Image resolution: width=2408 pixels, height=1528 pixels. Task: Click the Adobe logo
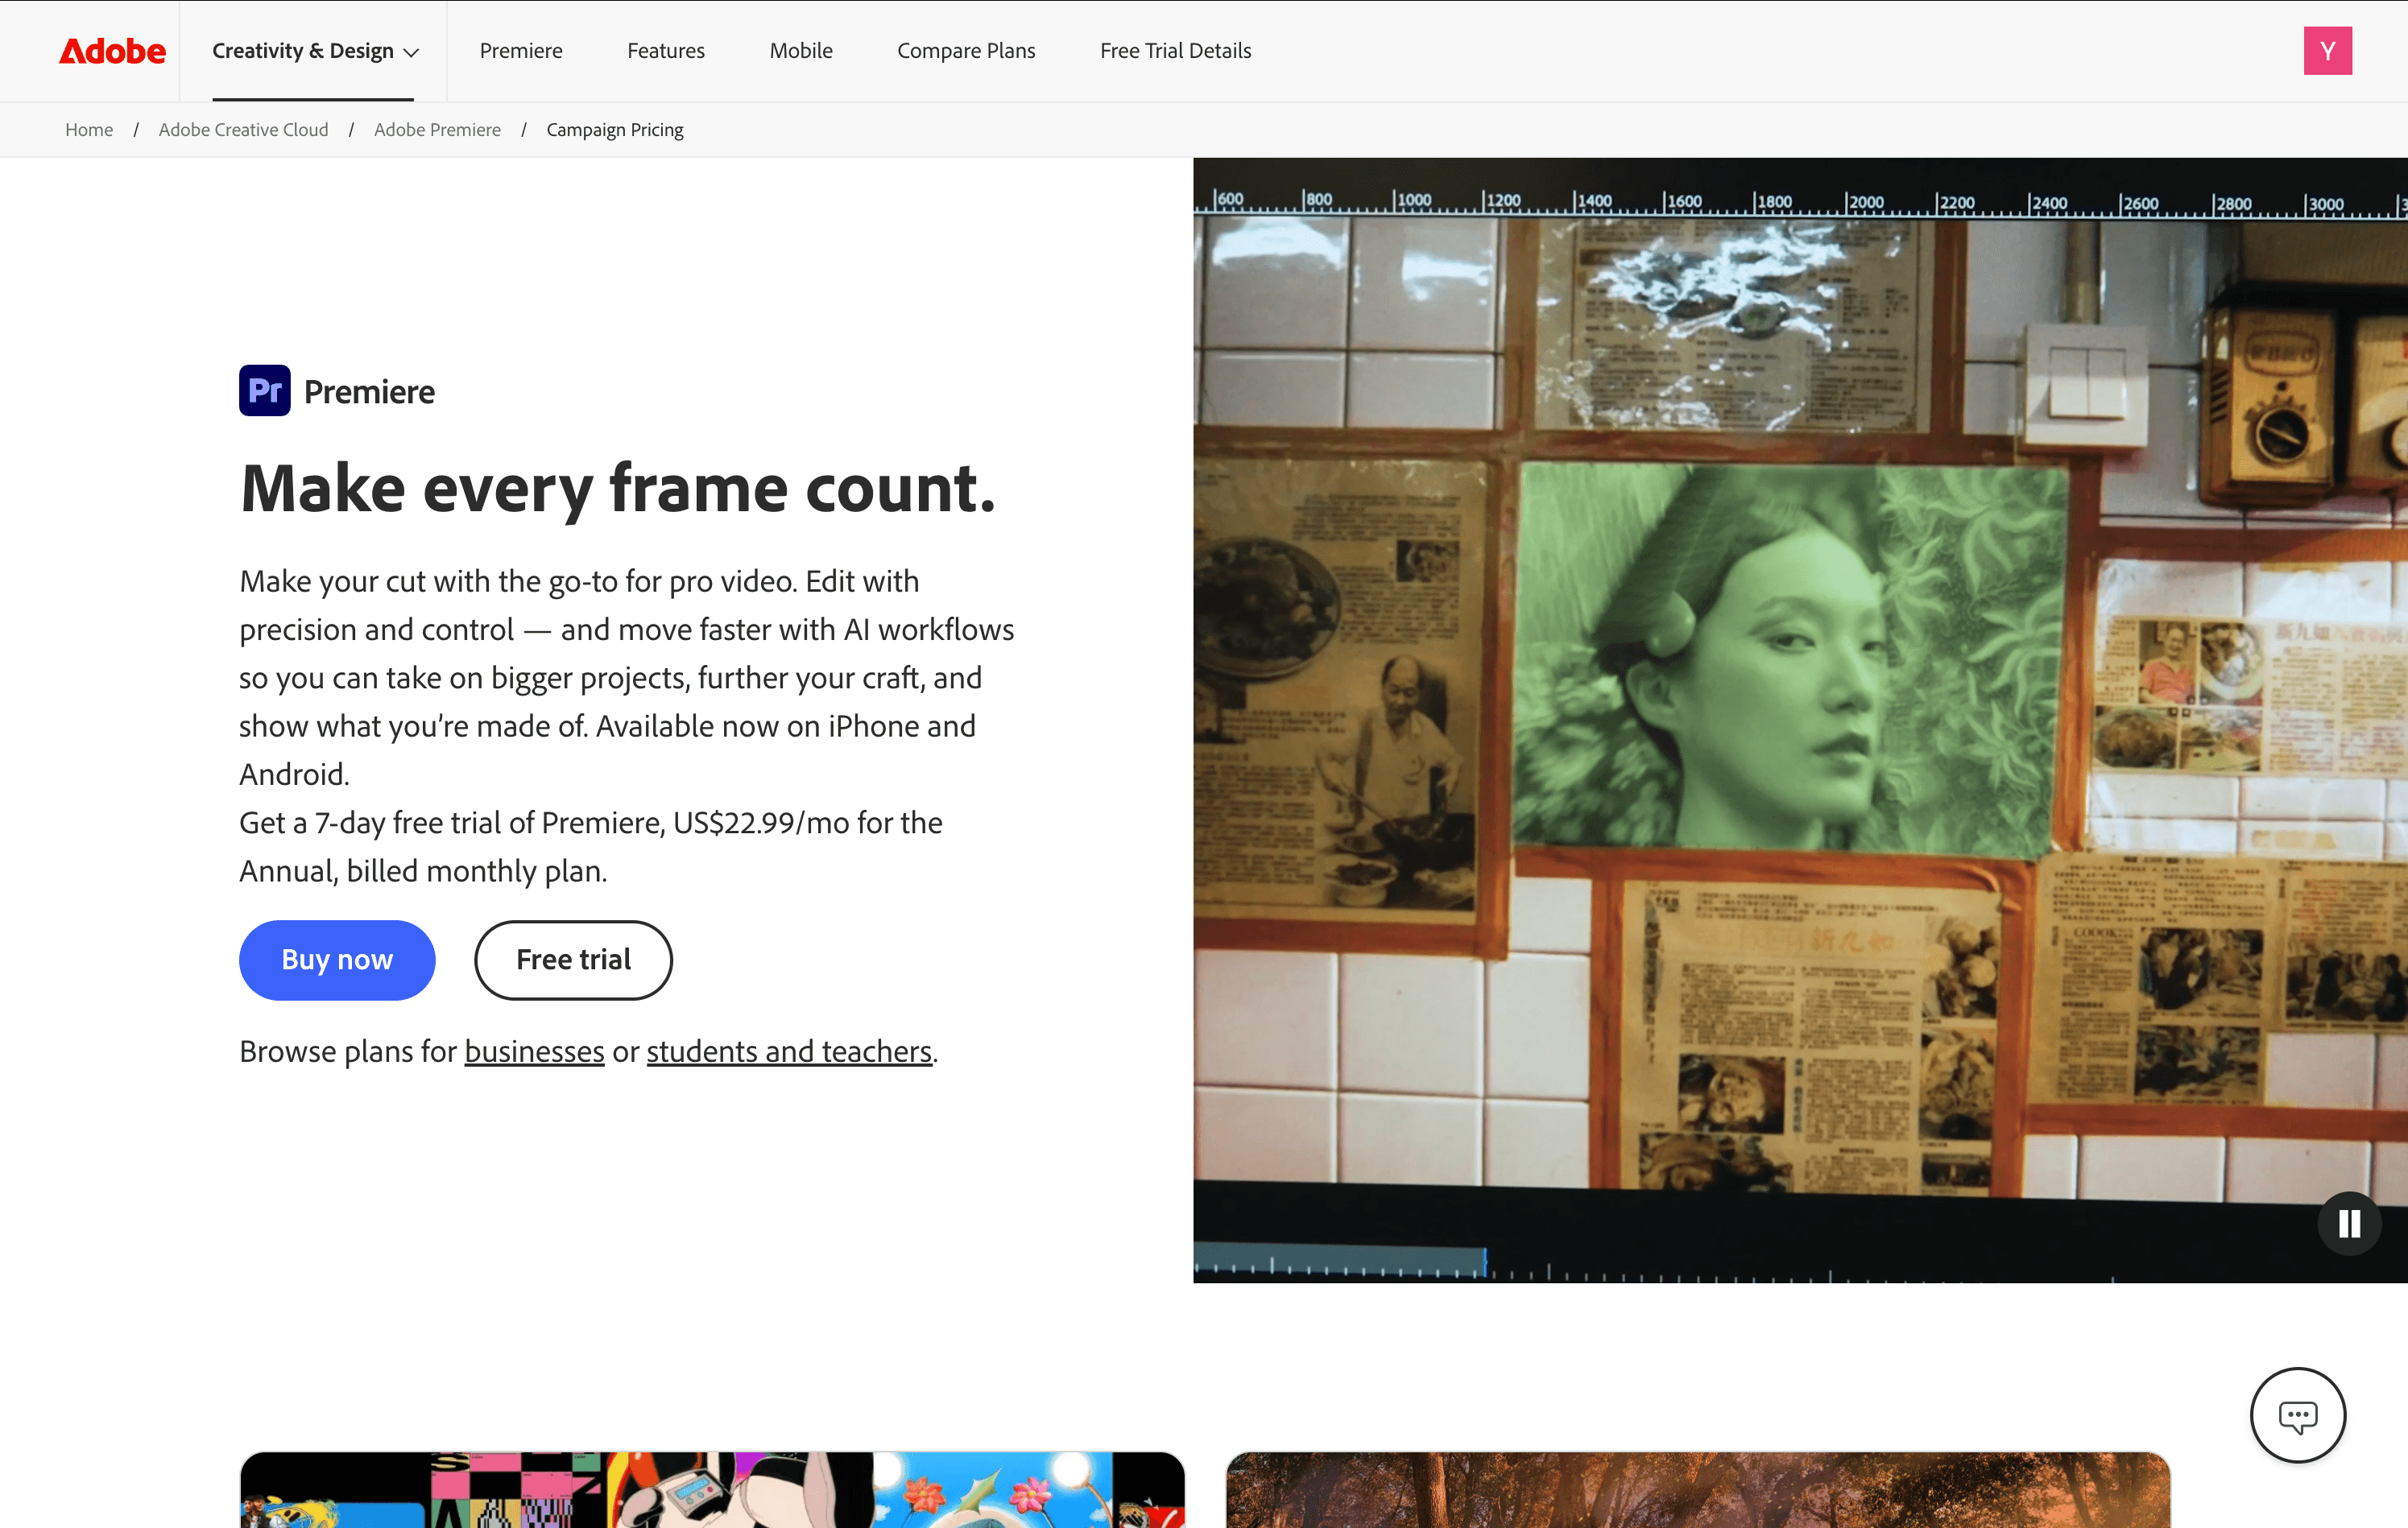[112, 51]
